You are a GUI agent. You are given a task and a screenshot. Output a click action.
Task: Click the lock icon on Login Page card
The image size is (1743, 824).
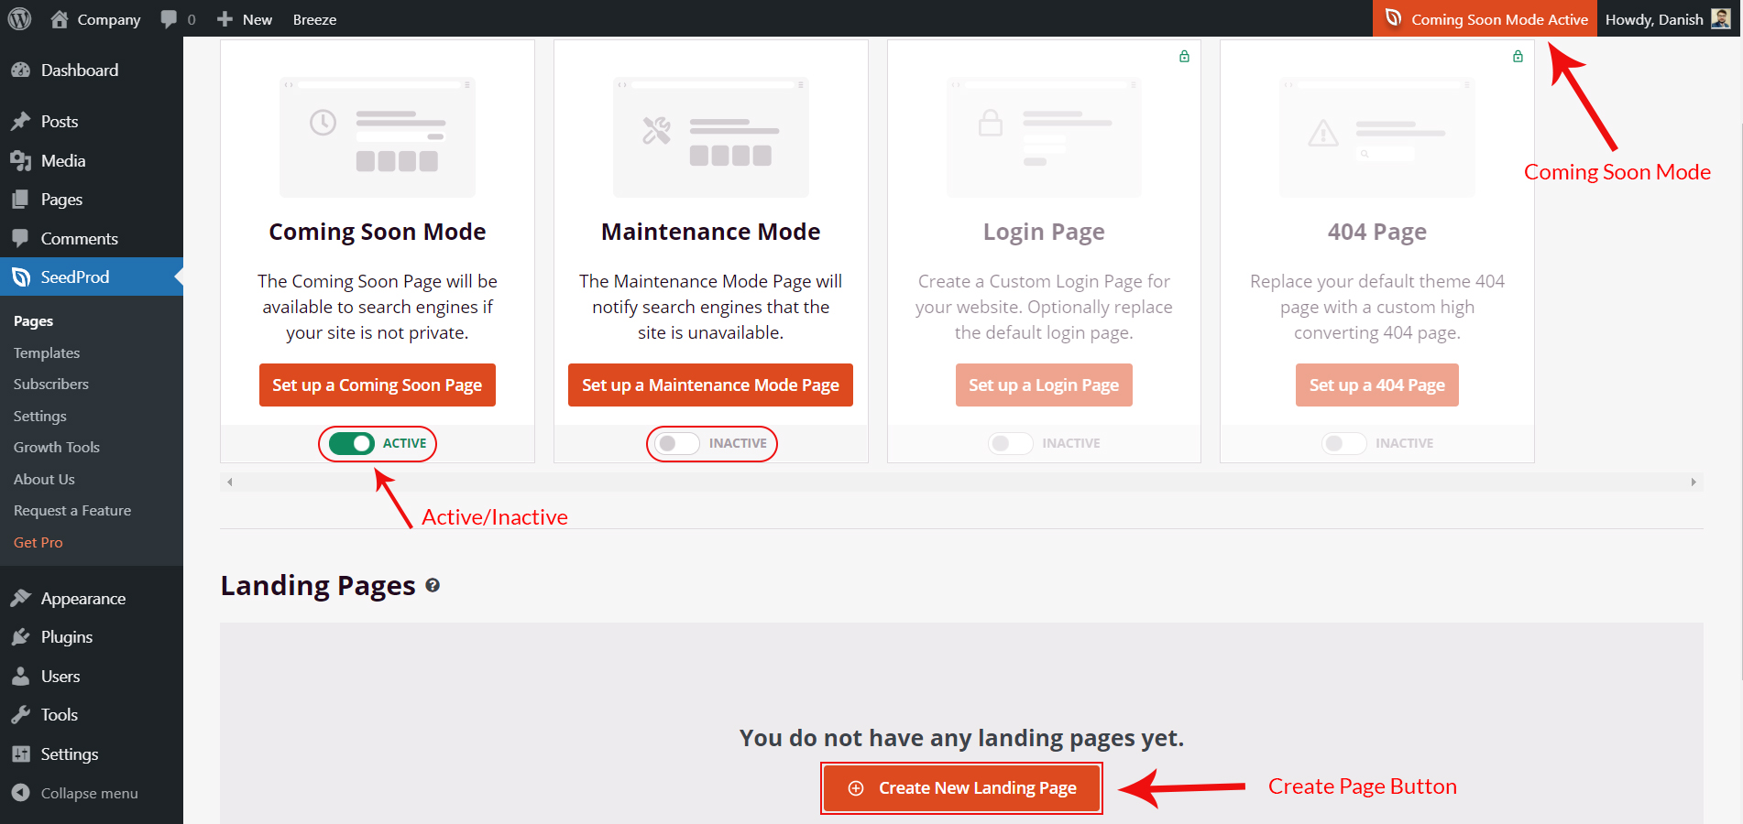1184,56
